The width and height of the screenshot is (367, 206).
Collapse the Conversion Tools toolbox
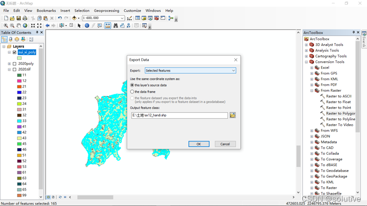point(306,62)
